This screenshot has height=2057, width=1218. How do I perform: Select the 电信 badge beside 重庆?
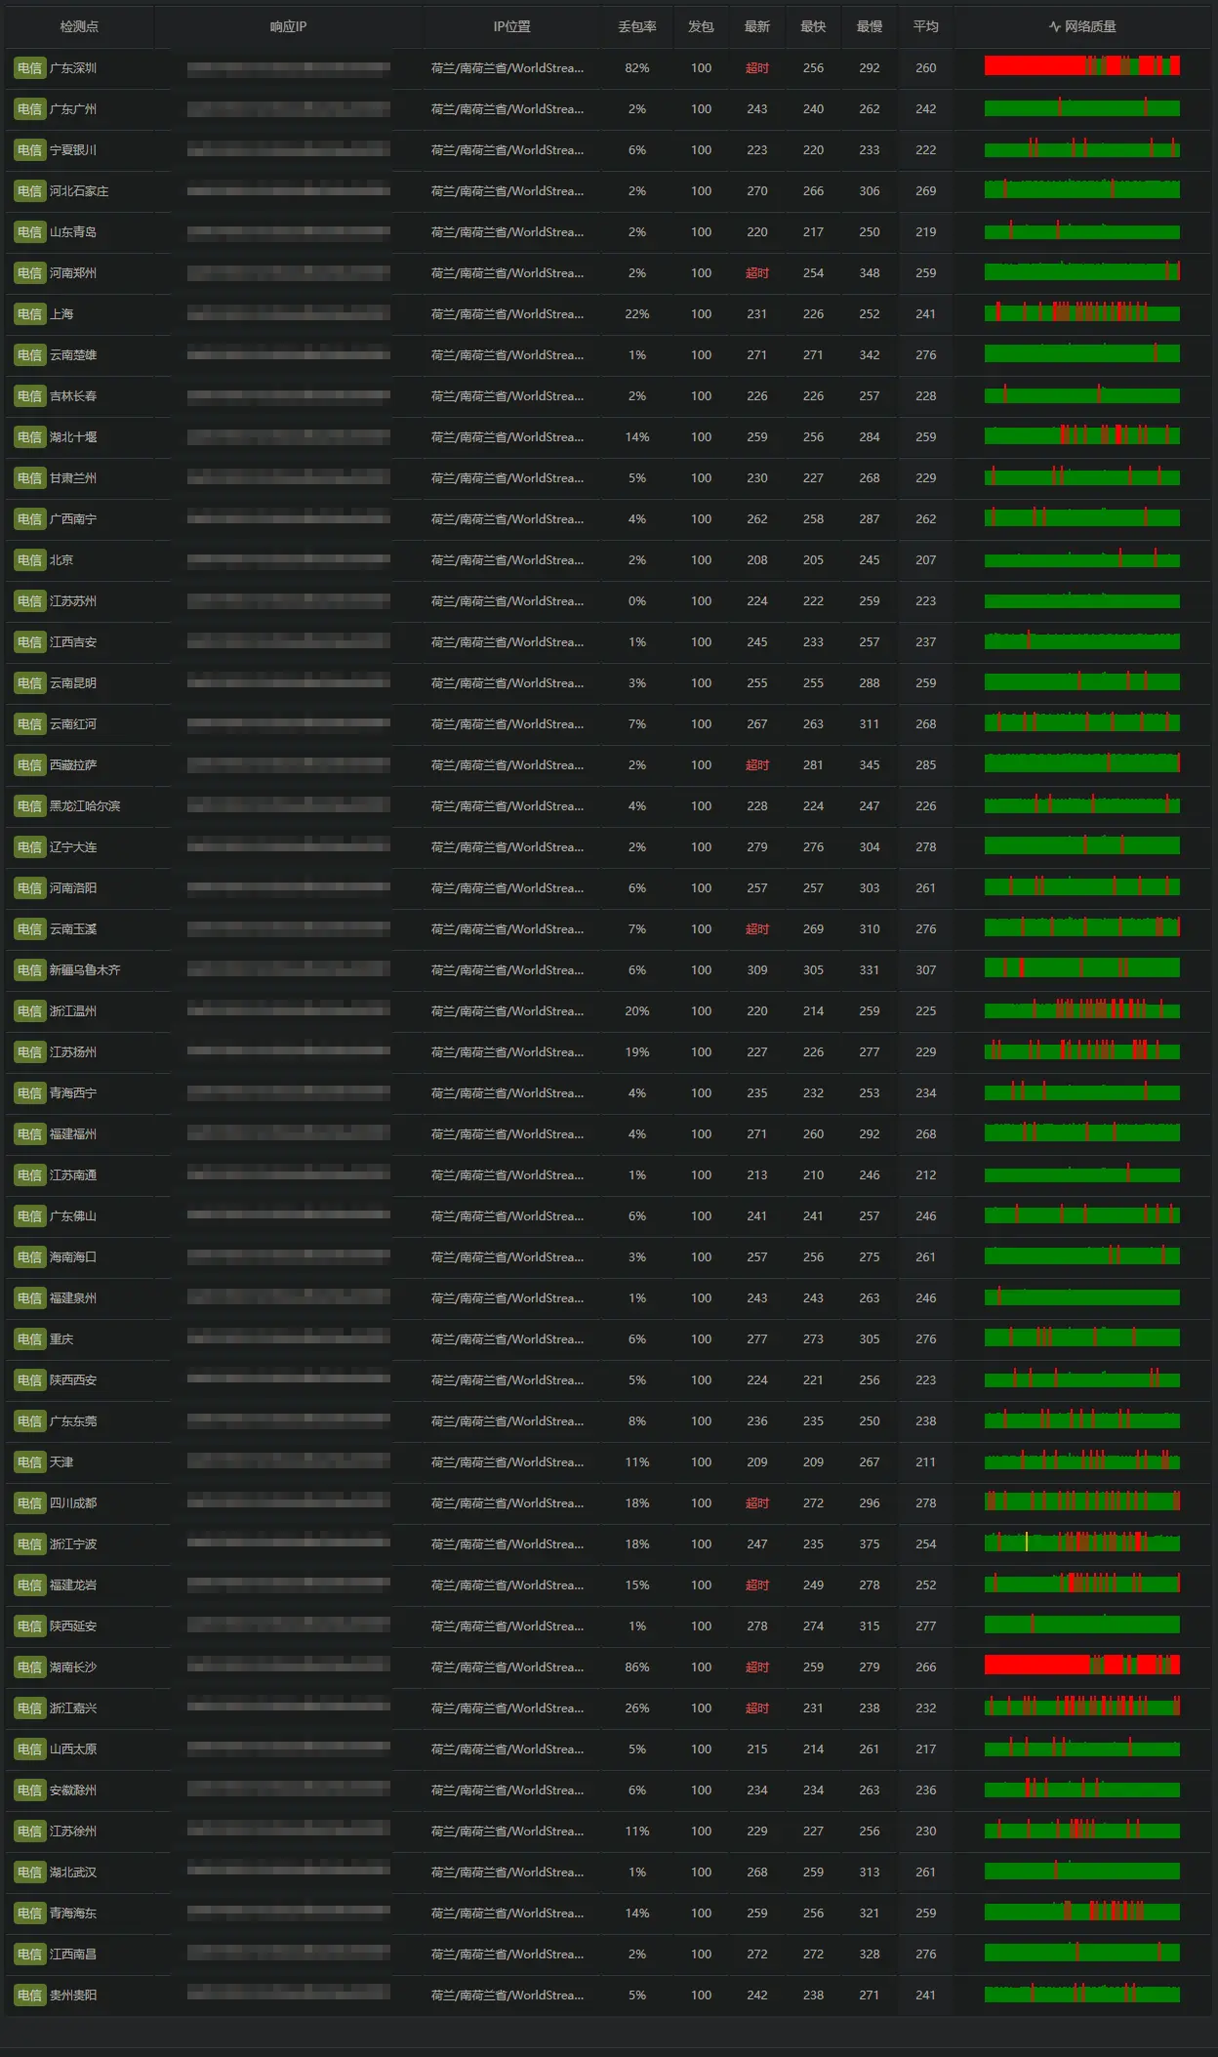(x=29, y=1339)
